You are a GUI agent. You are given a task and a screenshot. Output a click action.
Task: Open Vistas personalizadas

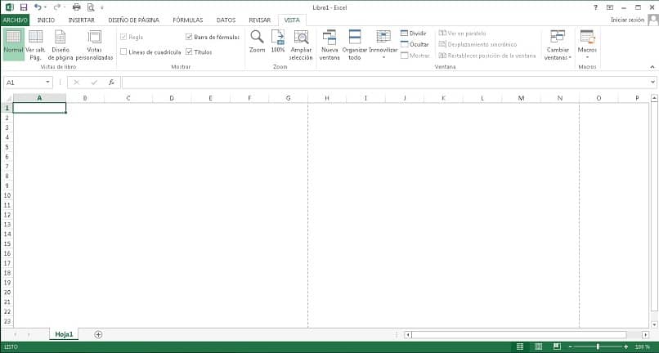(94, 43)
